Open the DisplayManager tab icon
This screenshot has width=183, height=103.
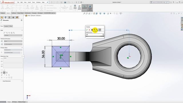point(17,17)
